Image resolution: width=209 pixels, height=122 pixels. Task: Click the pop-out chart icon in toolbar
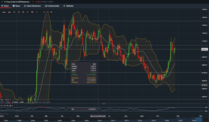click(x=18, y=12)
